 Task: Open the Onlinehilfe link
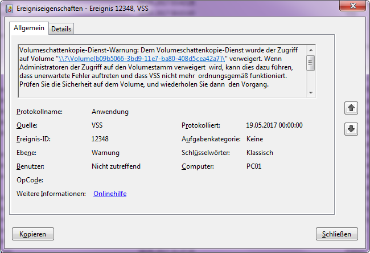[x=110, y=194]
